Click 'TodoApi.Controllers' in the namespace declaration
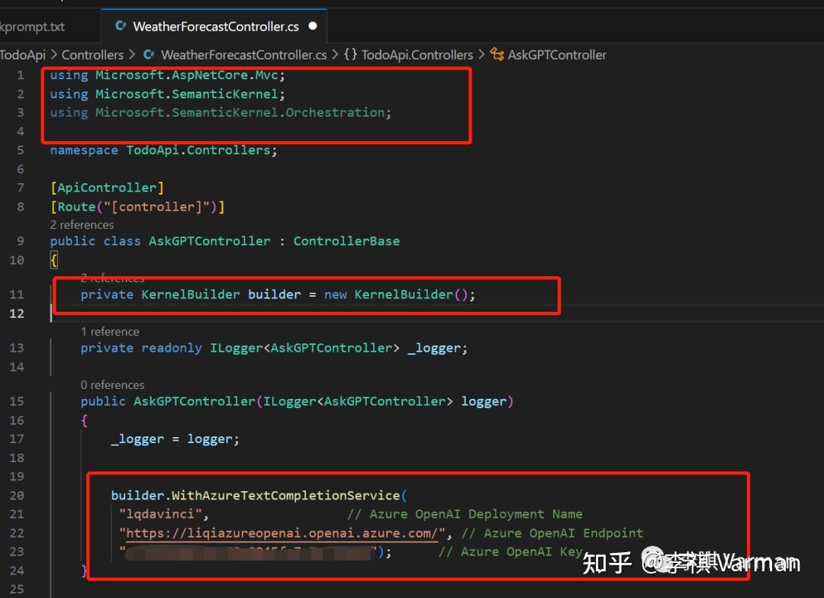Screen dimensions: 824x598 (x=198, y=150)
